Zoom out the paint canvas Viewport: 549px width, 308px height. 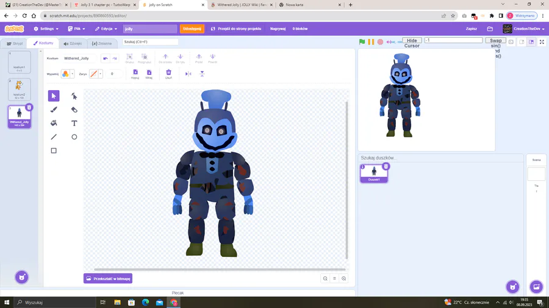tap(325, 278)
